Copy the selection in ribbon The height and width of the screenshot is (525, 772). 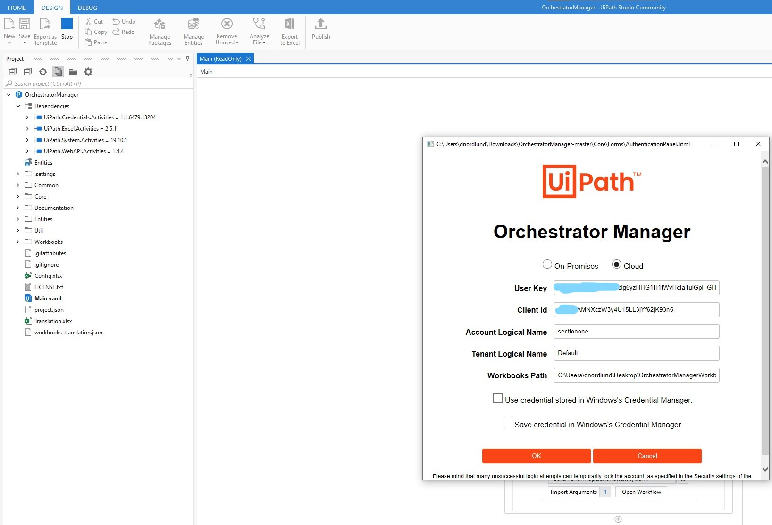[x=96, y=32]
